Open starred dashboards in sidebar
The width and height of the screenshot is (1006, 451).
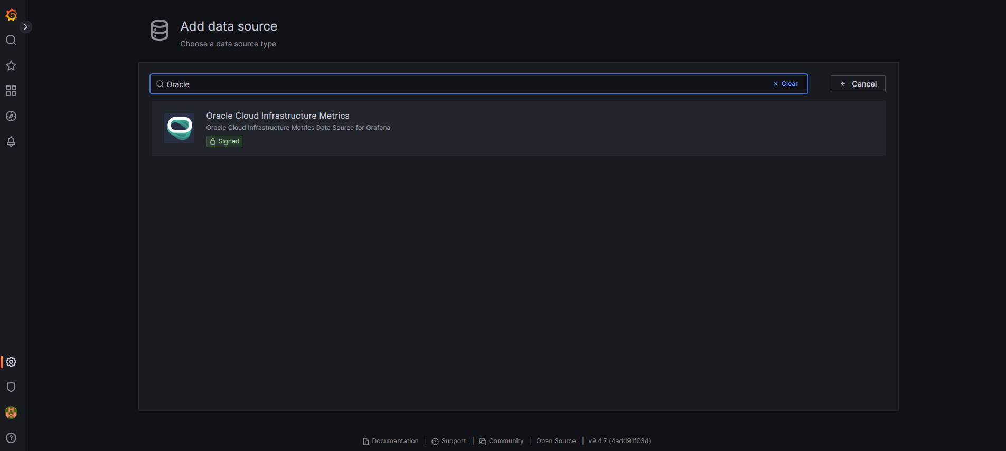point(11,65)
